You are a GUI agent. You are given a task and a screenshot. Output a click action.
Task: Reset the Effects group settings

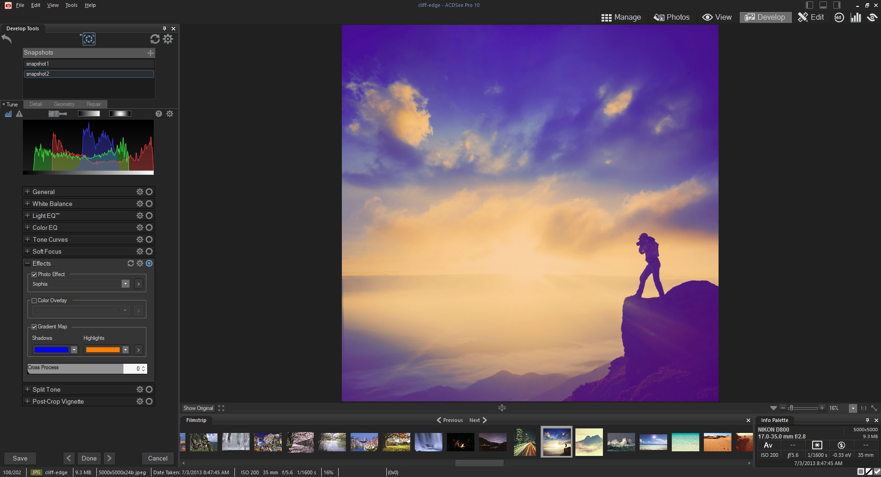[x=131, y=263]
